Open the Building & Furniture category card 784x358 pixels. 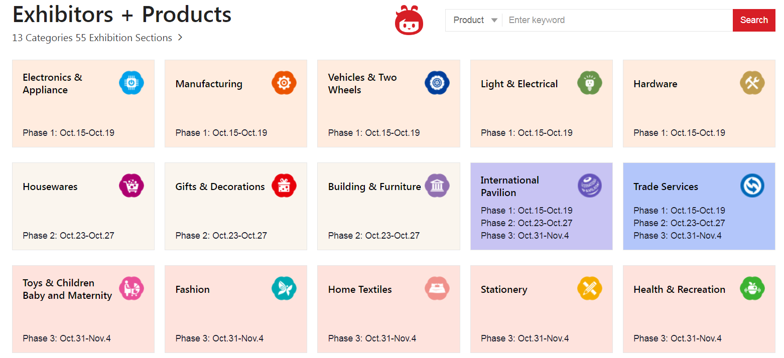click(388, 206)
